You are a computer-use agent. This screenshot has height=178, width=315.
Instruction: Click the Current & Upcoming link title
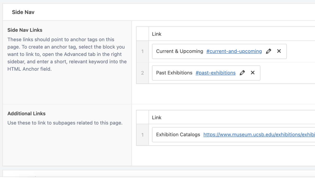pyautogui.click(x=180, y=51)
